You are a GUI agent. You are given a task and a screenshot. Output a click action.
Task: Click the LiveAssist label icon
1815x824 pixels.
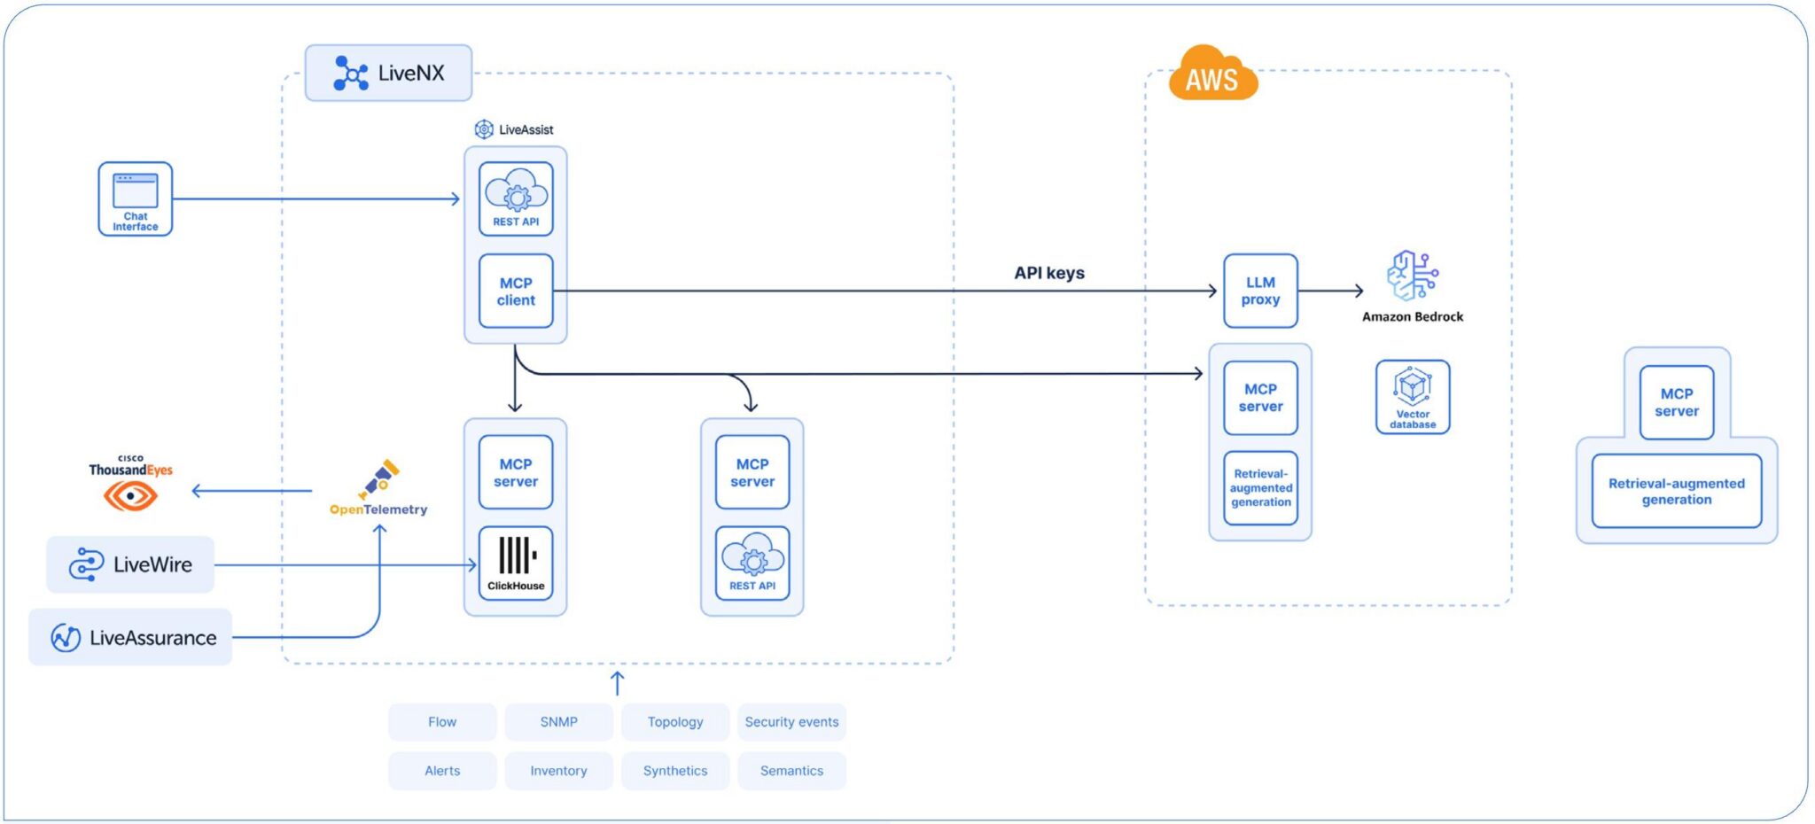484,129
